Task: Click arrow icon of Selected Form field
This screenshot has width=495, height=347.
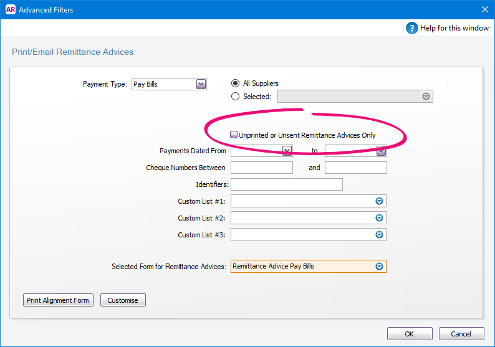Action: (379, 267)
